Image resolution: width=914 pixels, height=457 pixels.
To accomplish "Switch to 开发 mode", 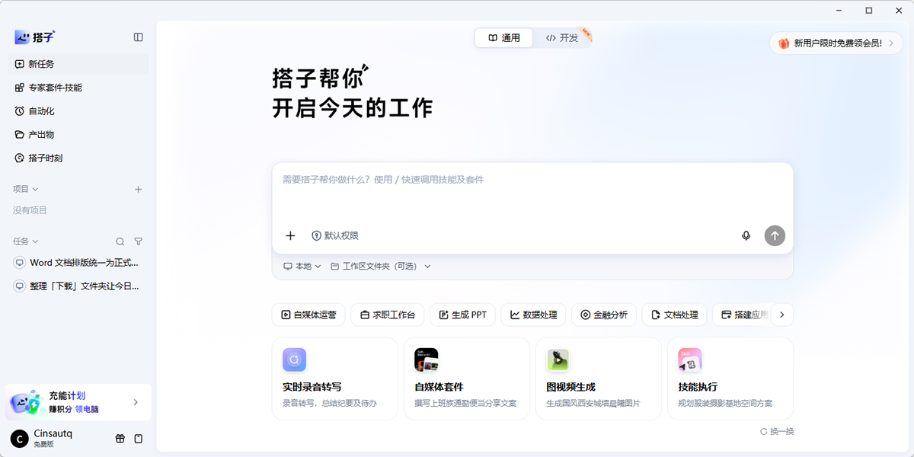I will click(x=562, y=37).
